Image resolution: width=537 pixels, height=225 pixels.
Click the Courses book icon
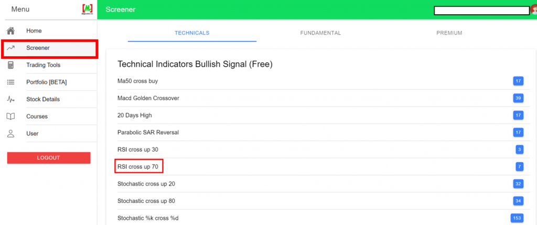10,116
